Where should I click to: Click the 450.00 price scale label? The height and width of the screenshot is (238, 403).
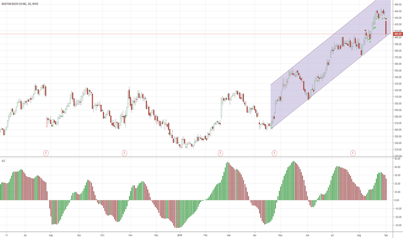pyautogui.click(x=398, y=4)
